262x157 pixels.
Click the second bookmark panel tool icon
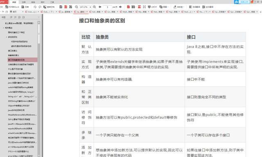click(15, 17)
